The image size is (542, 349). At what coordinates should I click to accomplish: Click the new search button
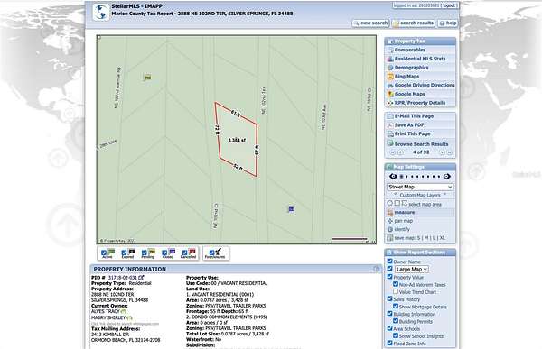[x=370, y=23]
